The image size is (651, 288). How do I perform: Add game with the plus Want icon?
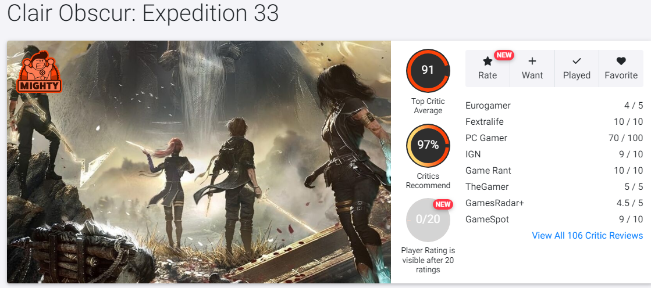[x=532, y=62]
